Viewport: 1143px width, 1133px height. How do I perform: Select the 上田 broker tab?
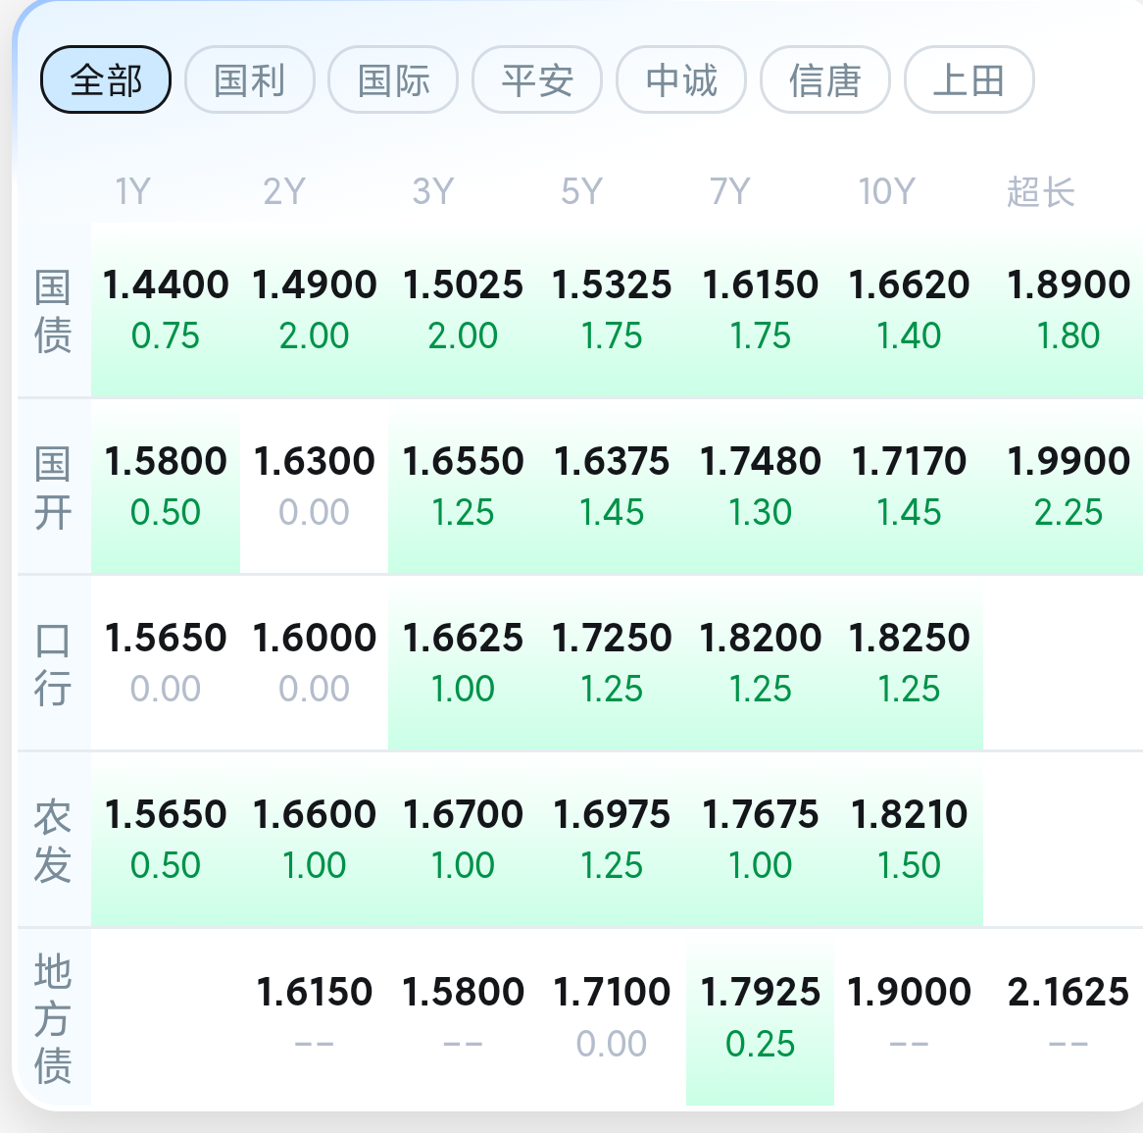coord(969,79)
